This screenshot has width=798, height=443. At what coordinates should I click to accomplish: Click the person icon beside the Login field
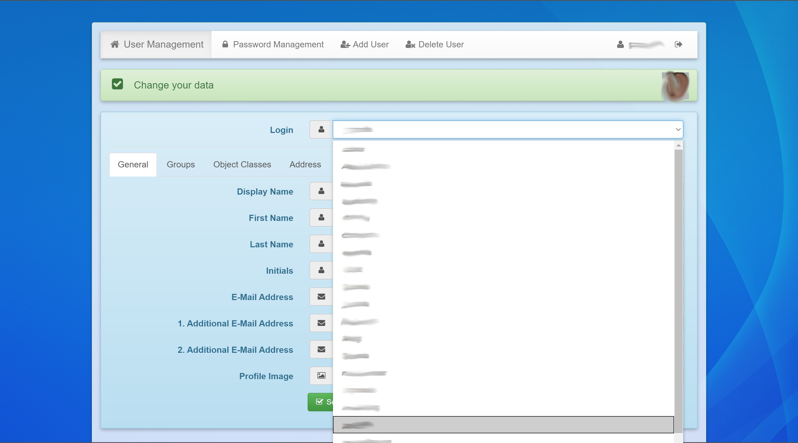pos(321,129)
